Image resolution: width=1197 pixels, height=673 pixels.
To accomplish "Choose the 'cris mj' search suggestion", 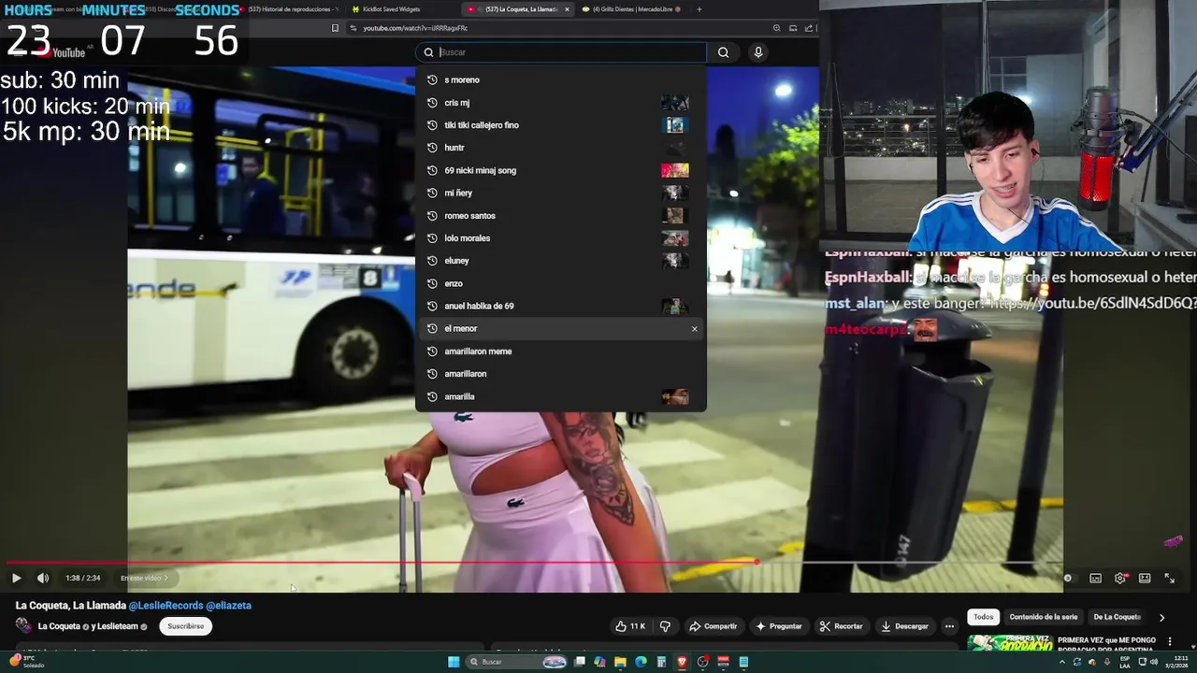I will pos(561,103).
